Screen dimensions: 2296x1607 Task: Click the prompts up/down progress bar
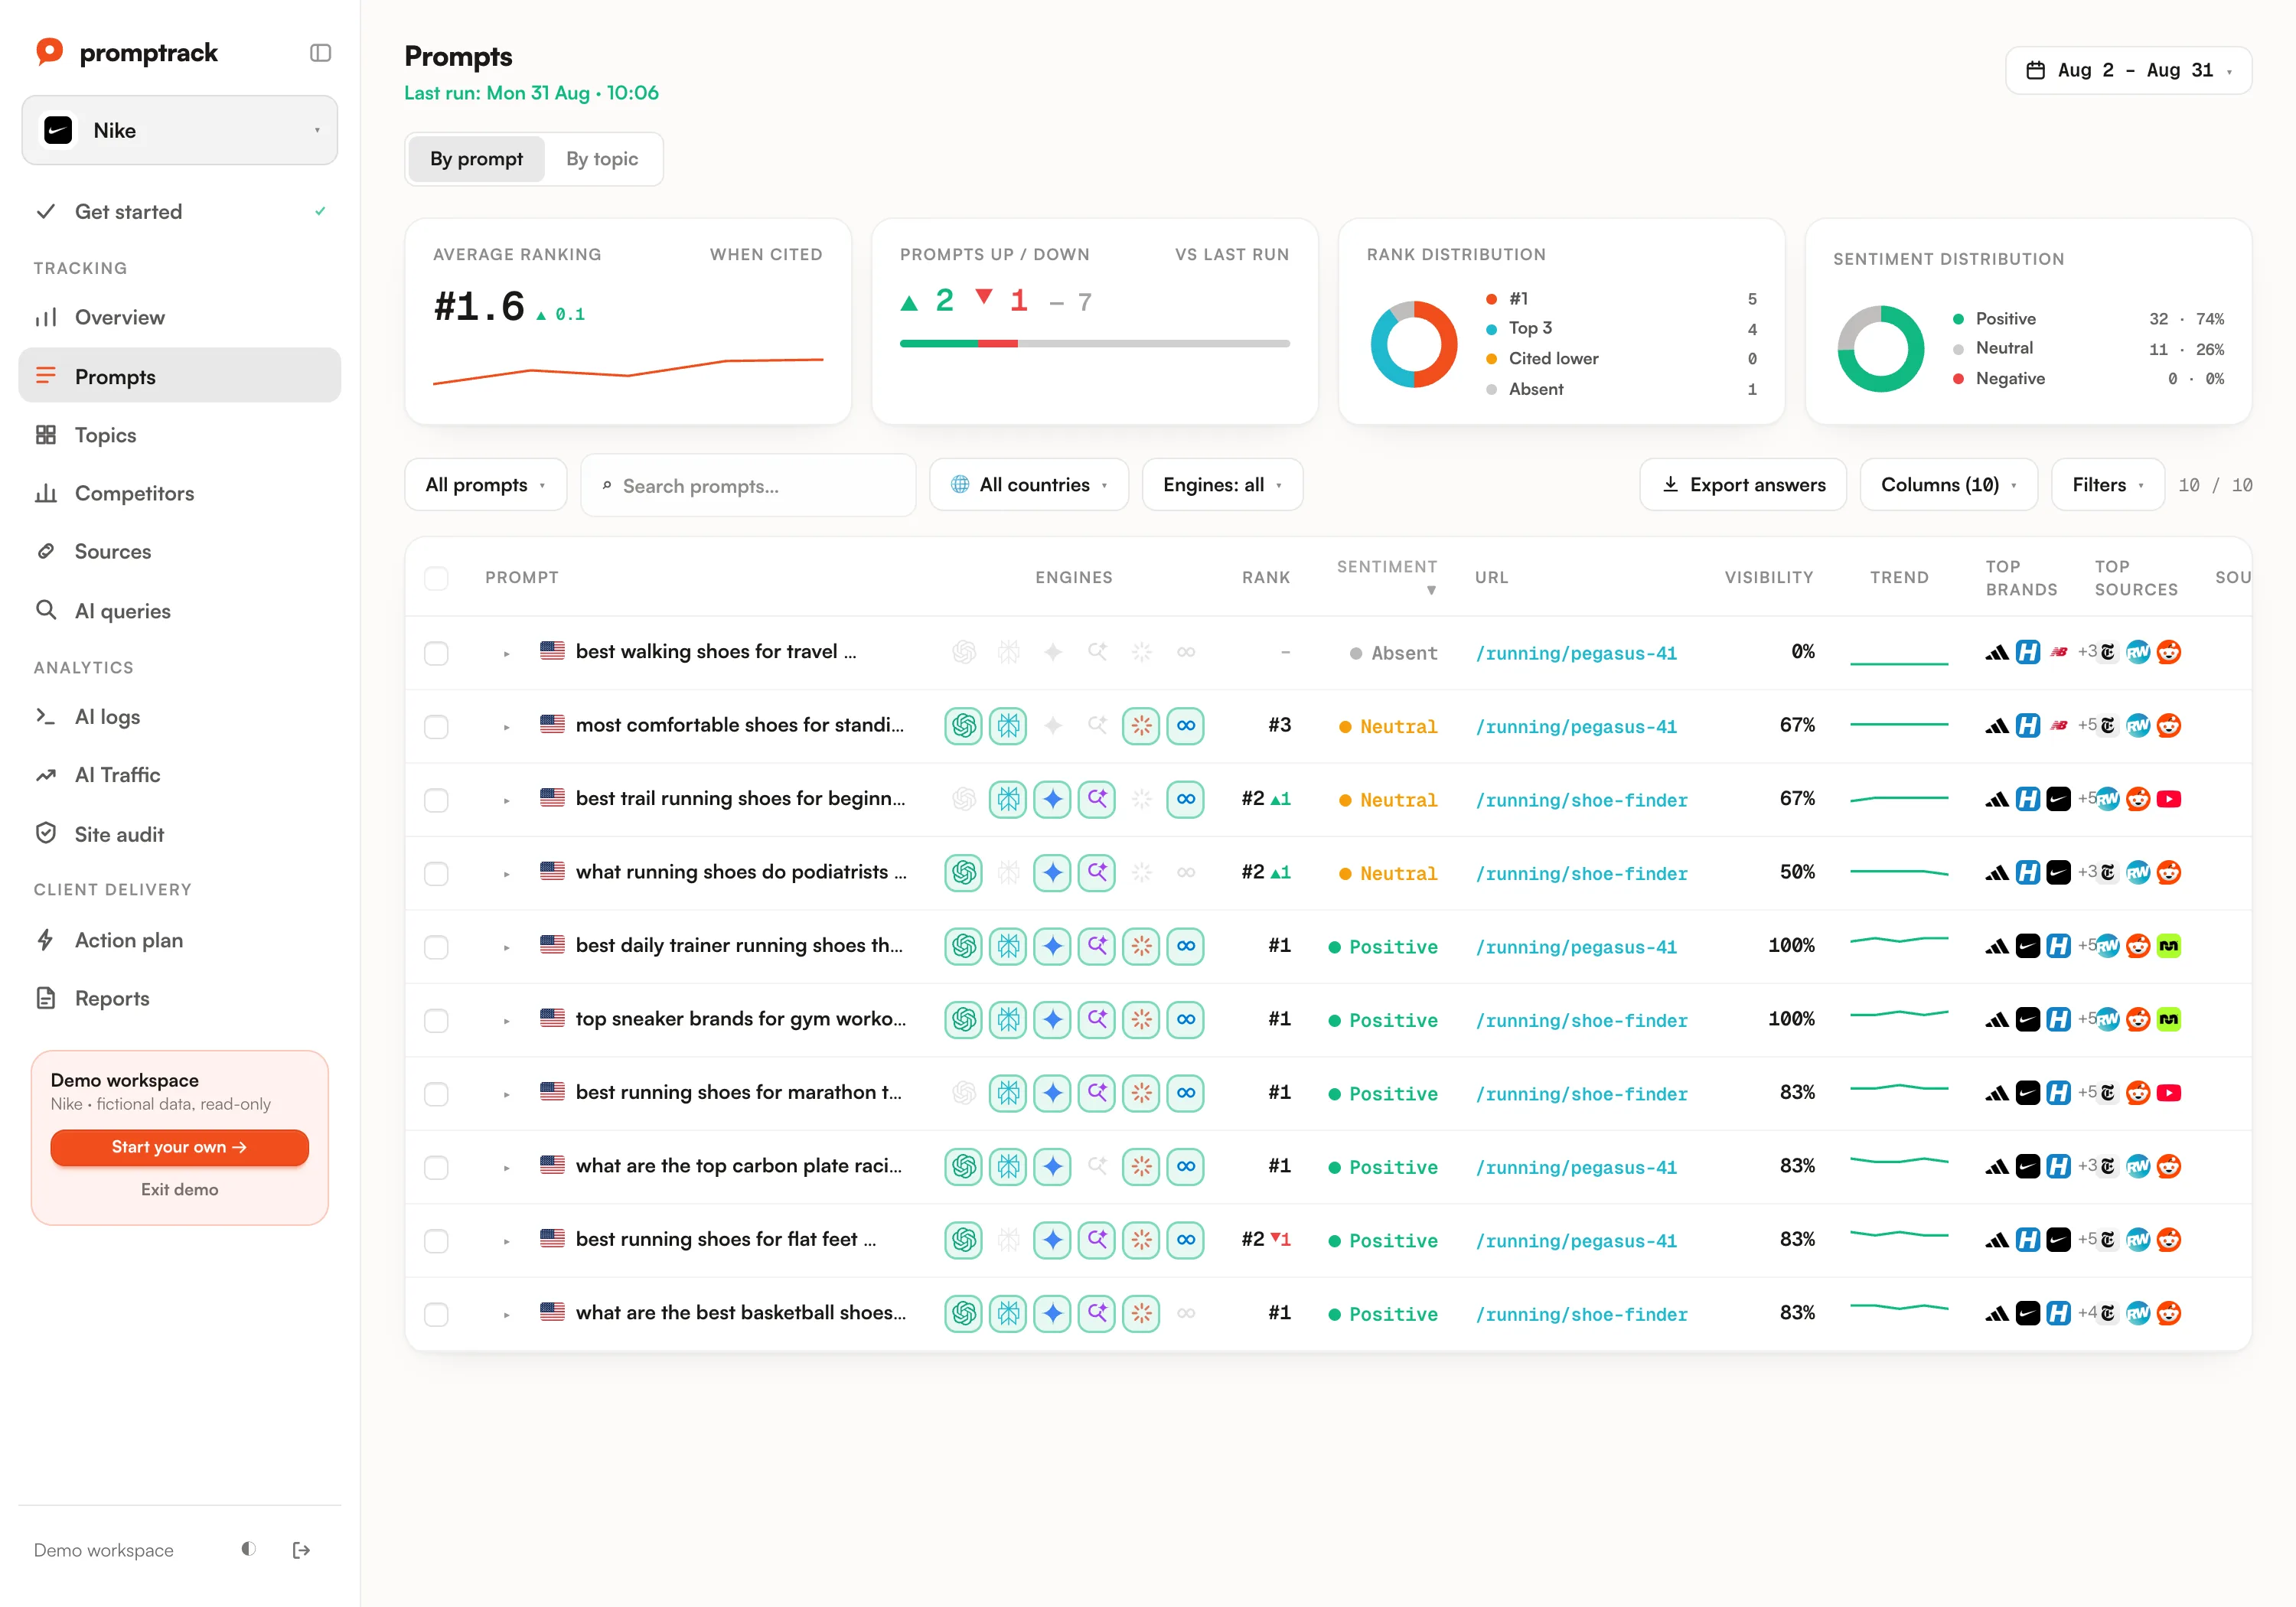click(x=1094, y=344)
